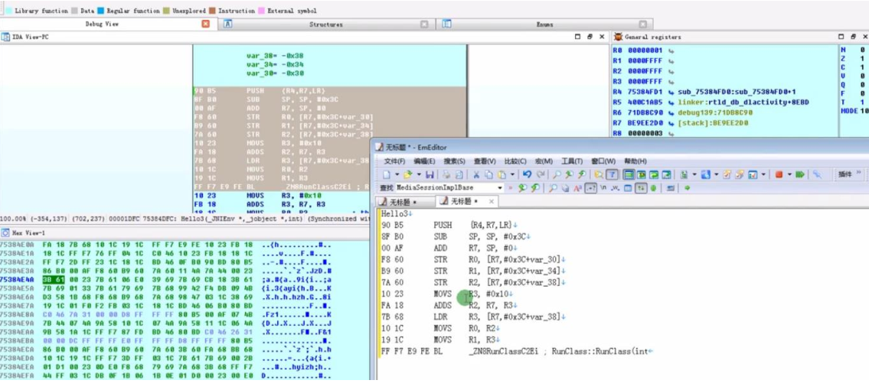Close the Debug View tab with red X
Viewport: 869px width, 390px height.
(x=206, y=24)
